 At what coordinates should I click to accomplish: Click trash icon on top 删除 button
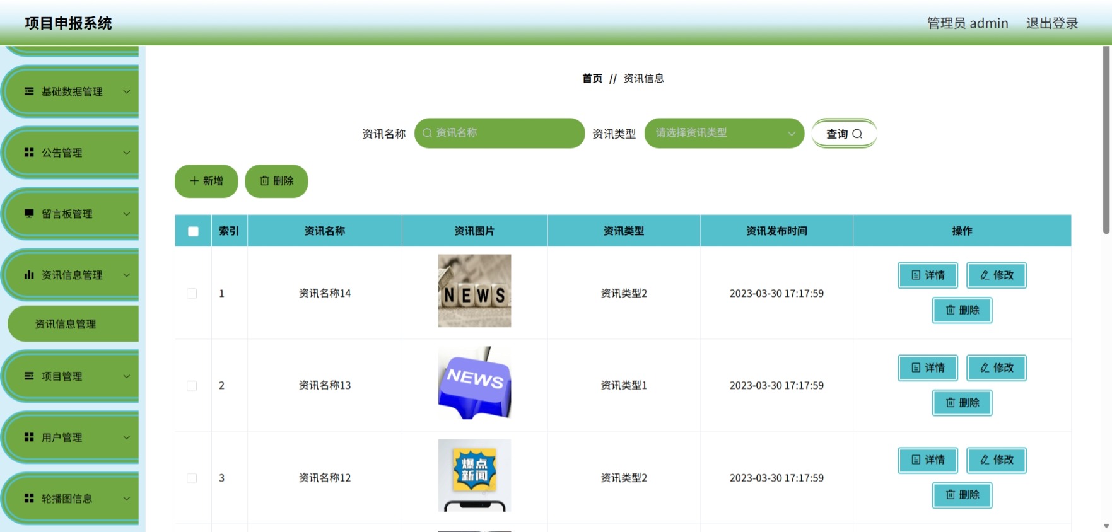click(264, 181)
